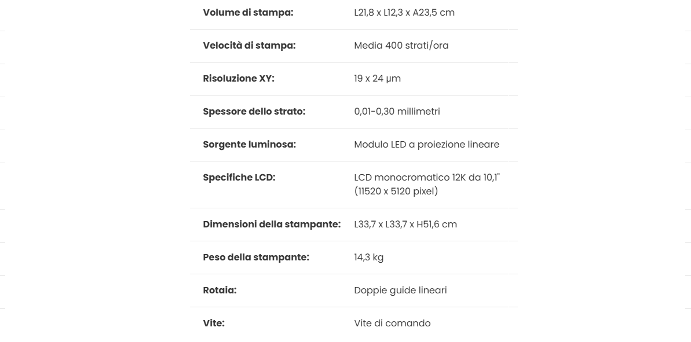Screen dimensions: 691x342
Task: Click the "Volume di stampa:" label
Action: (248, 13)
